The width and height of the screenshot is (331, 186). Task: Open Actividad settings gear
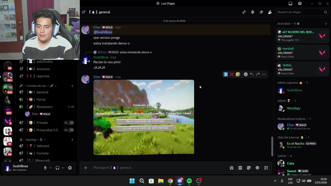coord(298,24)
